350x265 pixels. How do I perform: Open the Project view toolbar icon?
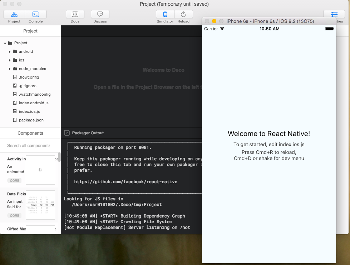click(14, 14)
